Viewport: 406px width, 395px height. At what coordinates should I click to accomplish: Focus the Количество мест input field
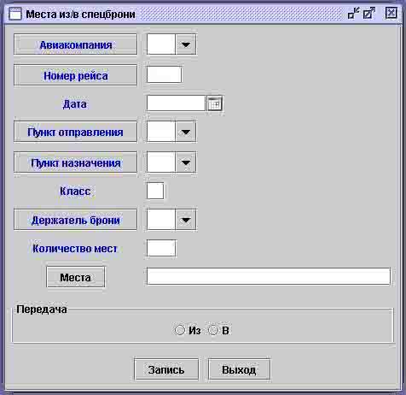click(161, 248)
